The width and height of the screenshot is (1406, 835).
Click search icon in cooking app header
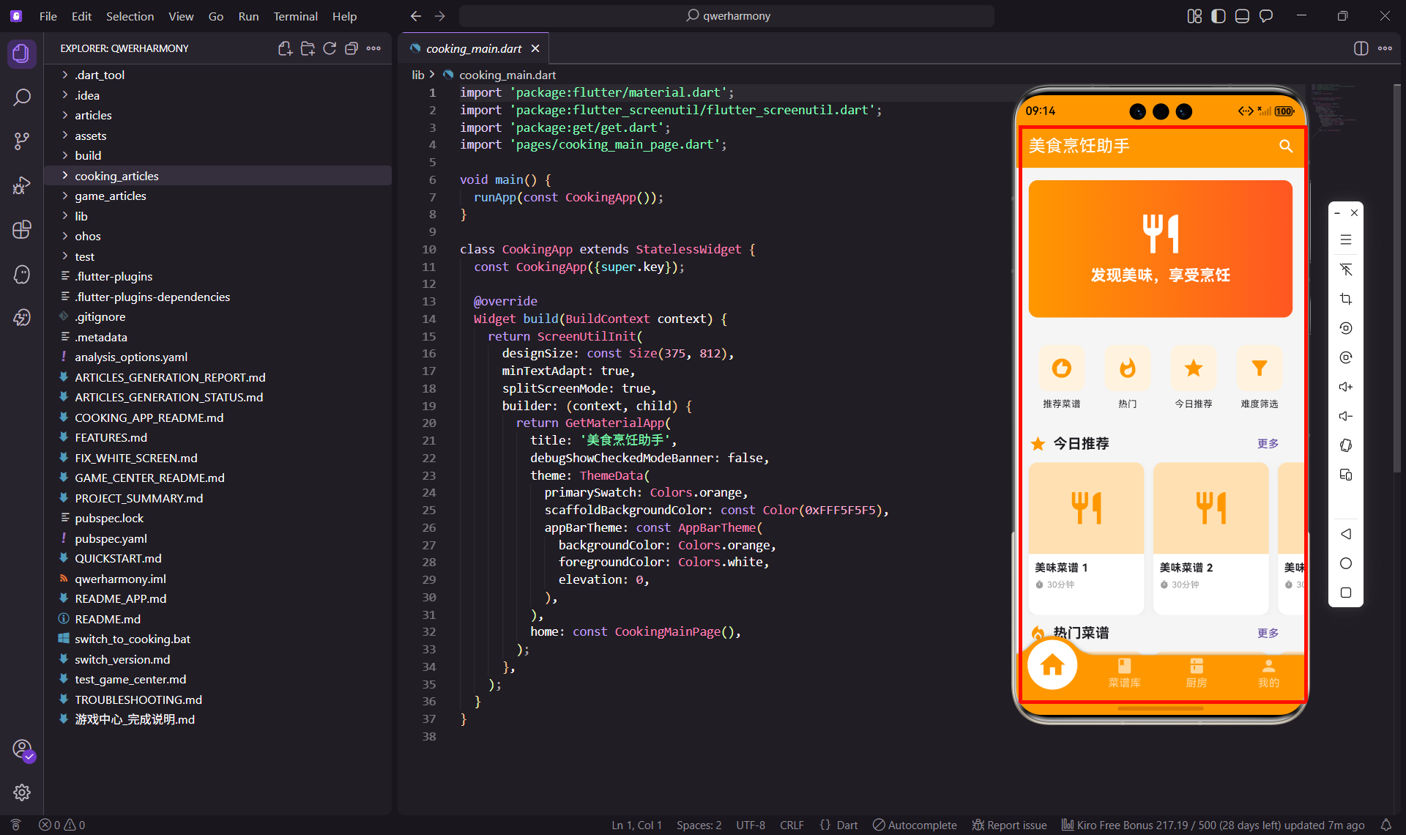1285,146
